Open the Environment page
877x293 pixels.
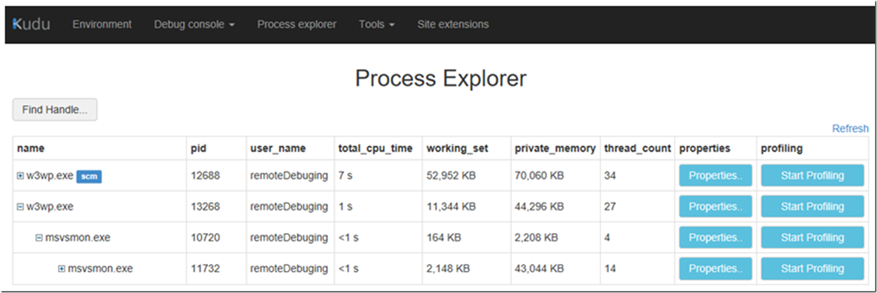coord(102,24)
